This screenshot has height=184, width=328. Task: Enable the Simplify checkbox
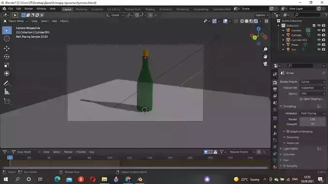(x=284, y=166)
